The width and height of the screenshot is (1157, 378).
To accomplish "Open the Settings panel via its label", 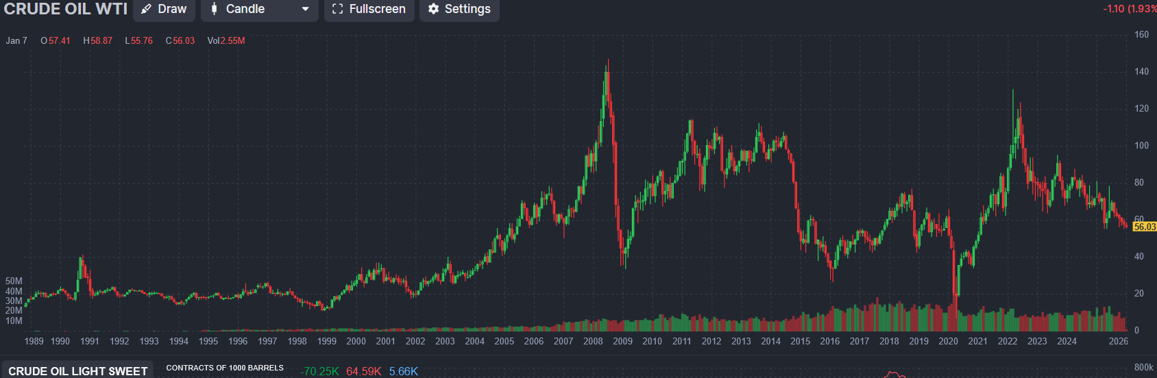I will pyautogui.click(x=467, y=9).
